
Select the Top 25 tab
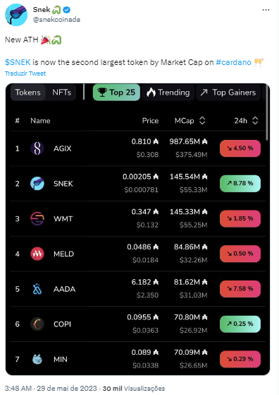116,93
